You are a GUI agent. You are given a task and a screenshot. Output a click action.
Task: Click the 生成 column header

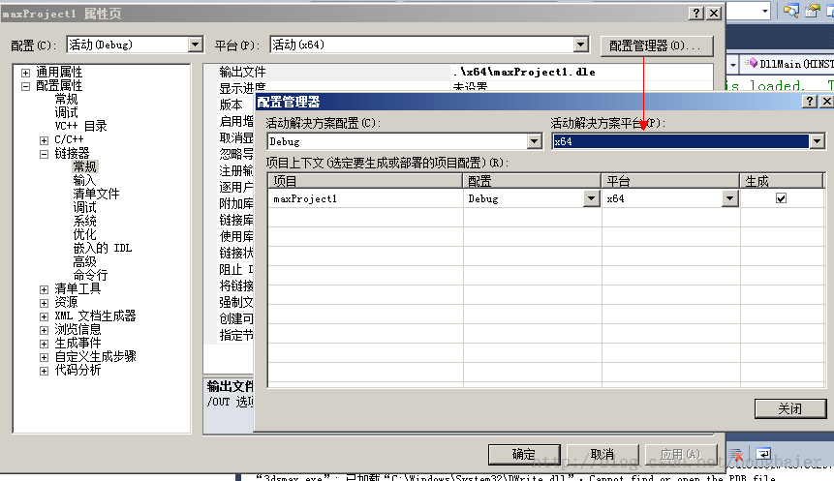[x=782, y=181]
